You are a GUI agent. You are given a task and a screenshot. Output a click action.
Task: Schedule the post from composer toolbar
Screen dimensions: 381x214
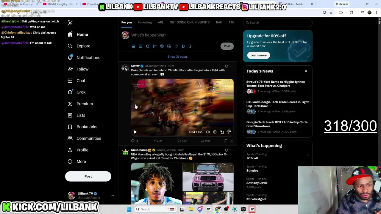(x=169, y=46)
